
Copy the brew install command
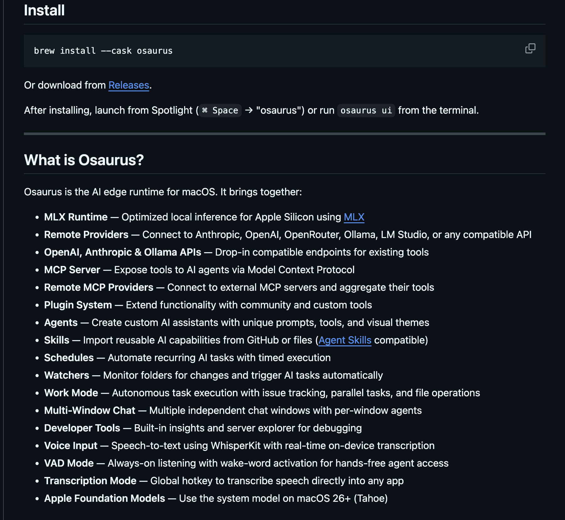530,48
